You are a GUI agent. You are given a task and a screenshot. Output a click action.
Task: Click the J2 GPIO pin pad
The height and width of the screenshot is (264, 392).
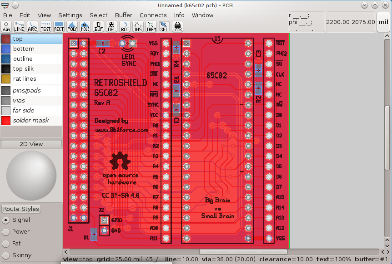pyautogui.click(x=104, y=220)
